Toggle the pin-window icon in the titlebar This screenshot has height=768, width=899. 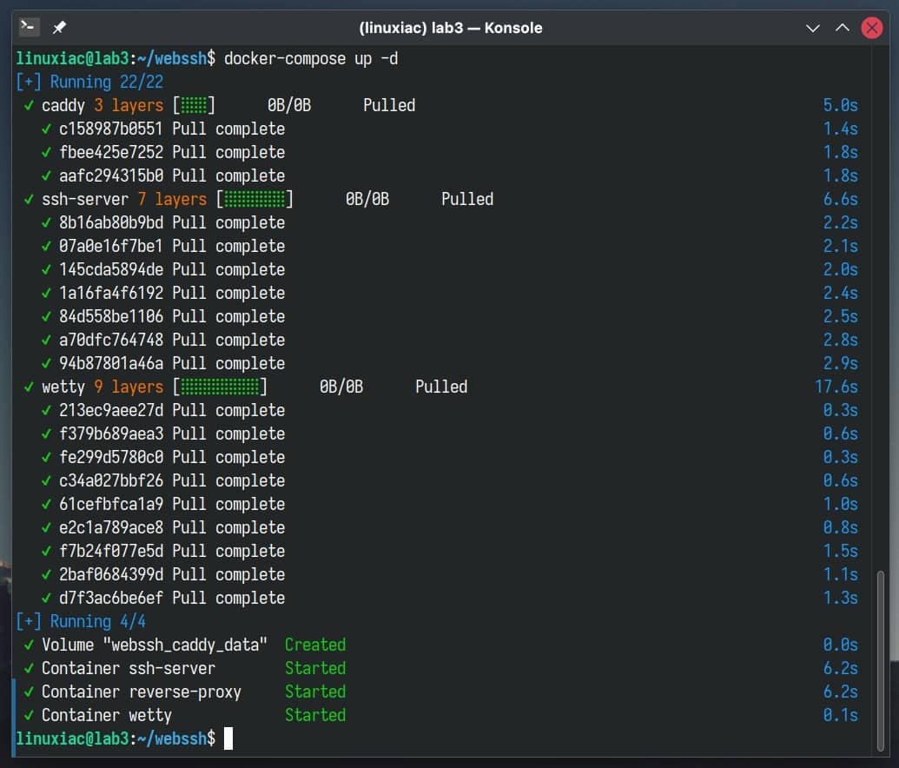[58, 27]
